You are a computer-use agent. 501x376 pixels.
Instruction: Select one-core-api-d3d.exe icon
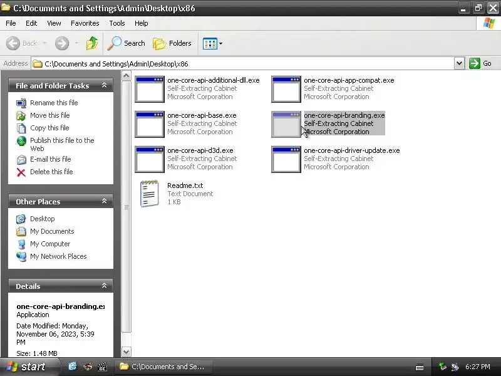coord(150,160)
